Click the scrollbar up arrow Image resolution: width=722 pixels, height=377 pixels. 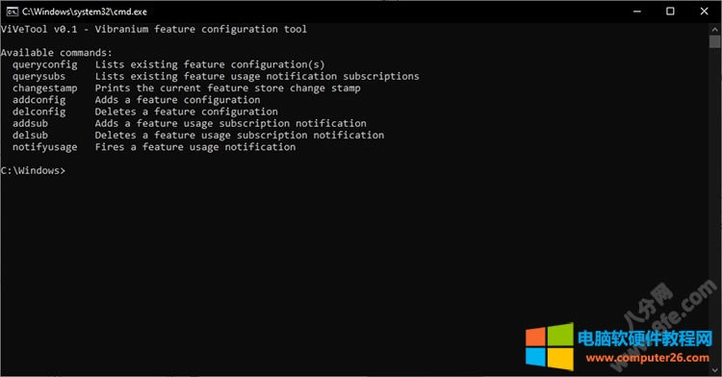tap(714, 30)
